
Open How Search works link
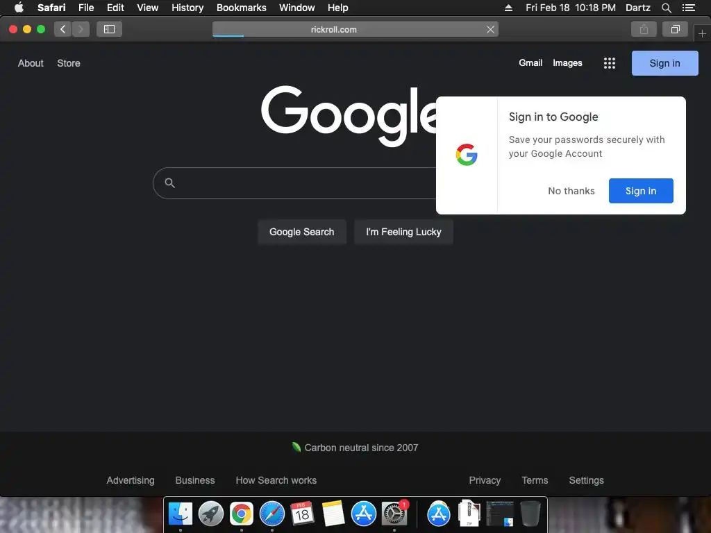point(276,480)
